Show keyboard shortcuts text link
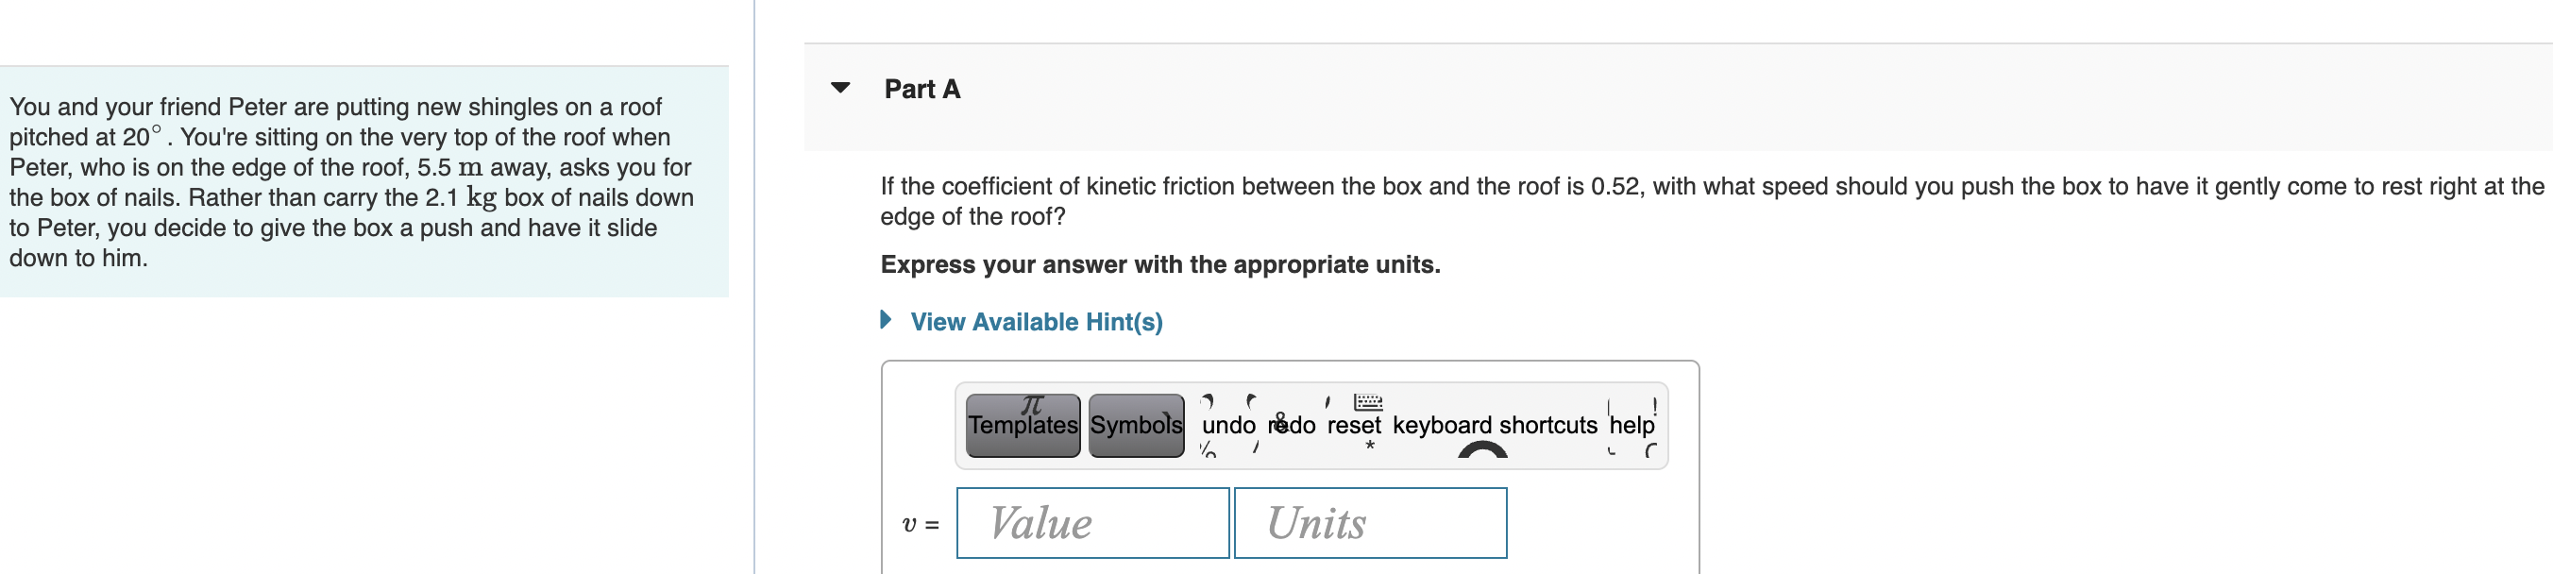 tap(1494, 425)
